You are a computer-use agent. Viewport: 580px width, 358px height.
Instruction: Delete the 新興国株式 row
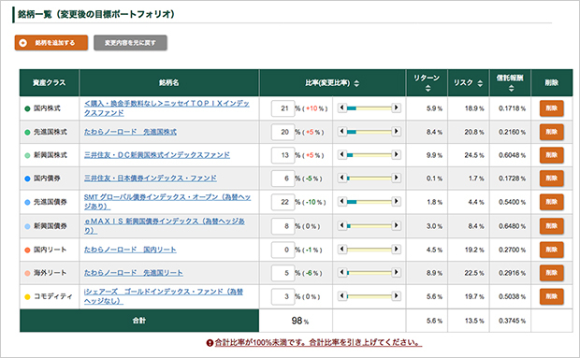[x=552, y=155]
